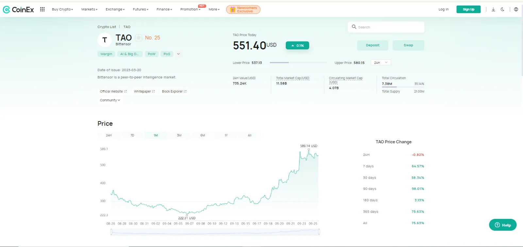
Task: Click the chart range slider left handle
Action: (111, 232)
